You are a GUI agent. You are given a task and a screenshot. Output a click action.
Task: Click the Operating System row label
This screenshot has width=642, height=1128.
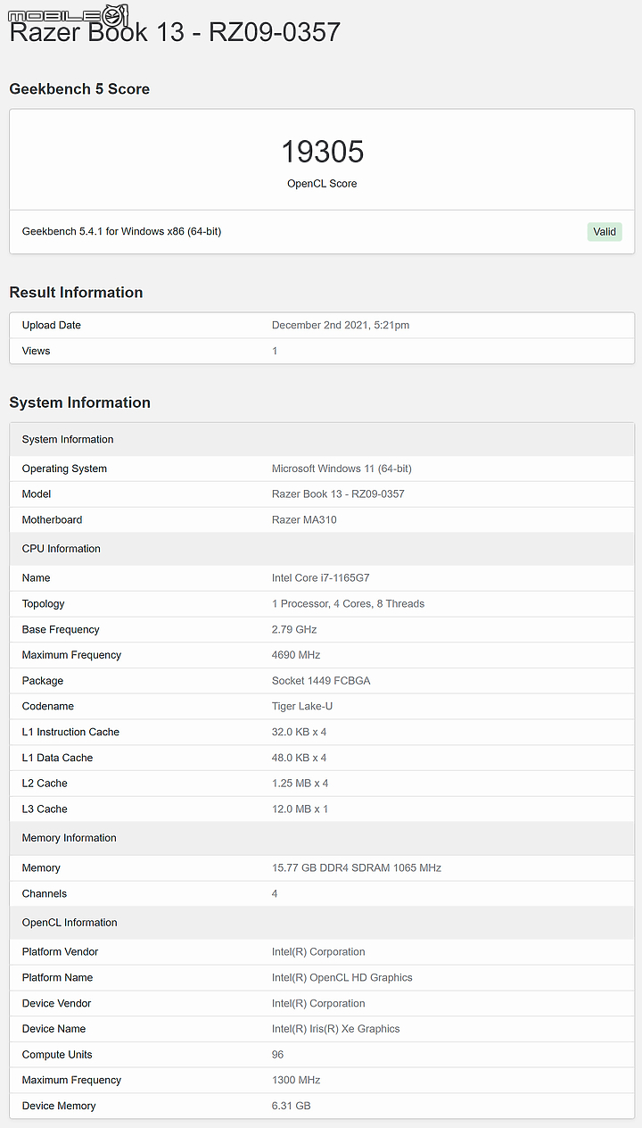tap(64, 469)
